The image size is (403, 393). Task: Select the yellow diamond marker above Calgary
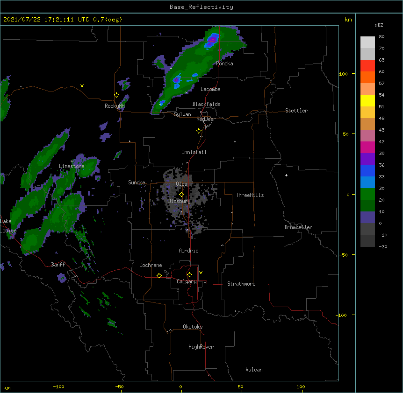click(x=189, y=275)
